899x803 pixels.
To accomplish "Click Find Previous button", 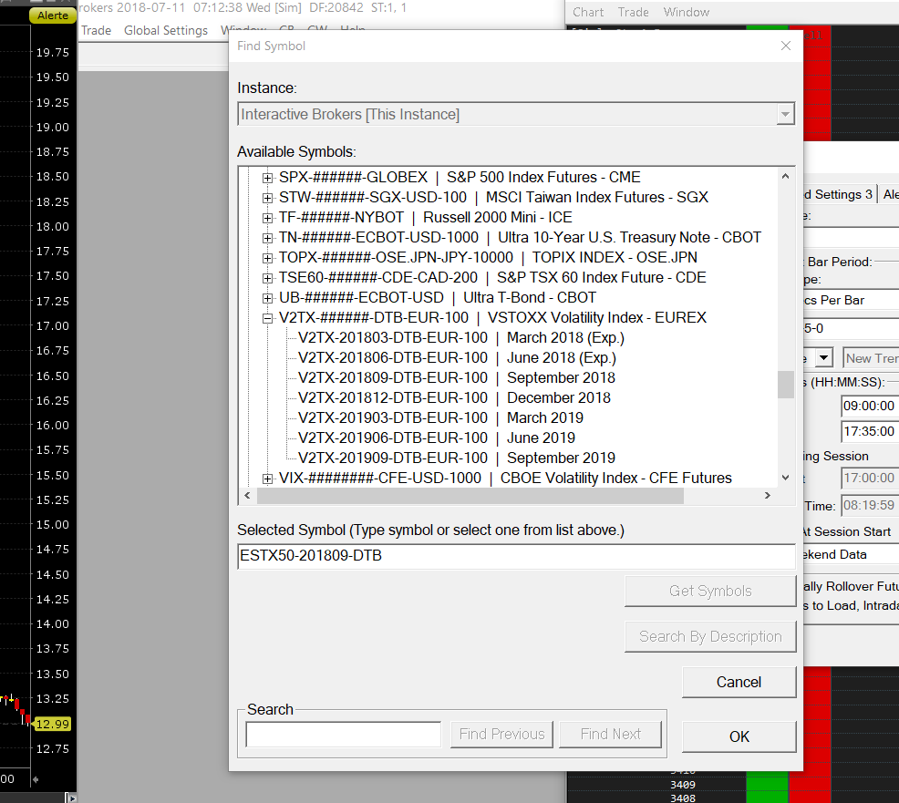I will click(x=501, y=735).
